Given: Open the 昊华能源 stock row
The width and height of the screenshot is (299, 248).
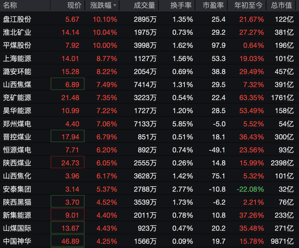Looking at the screenshot, I should click(149, 111).
